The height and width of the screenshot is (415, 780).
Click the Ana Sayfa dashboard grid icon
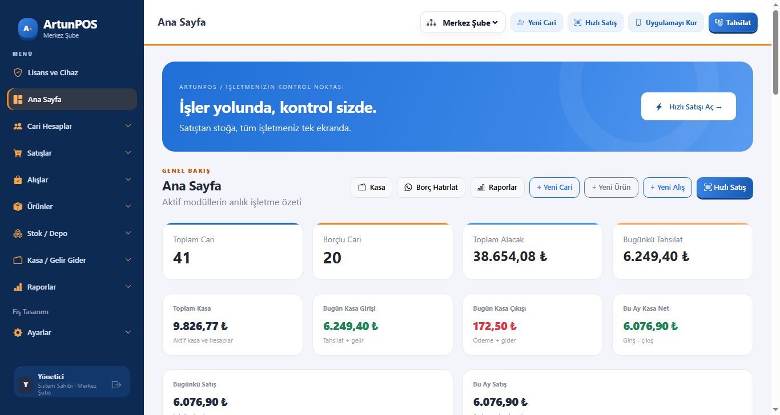(18, 100)
